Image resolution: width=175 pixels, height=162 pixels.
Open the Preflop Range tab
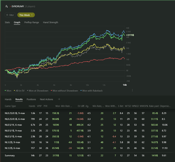pyautogui.click(x=31, y=22)
